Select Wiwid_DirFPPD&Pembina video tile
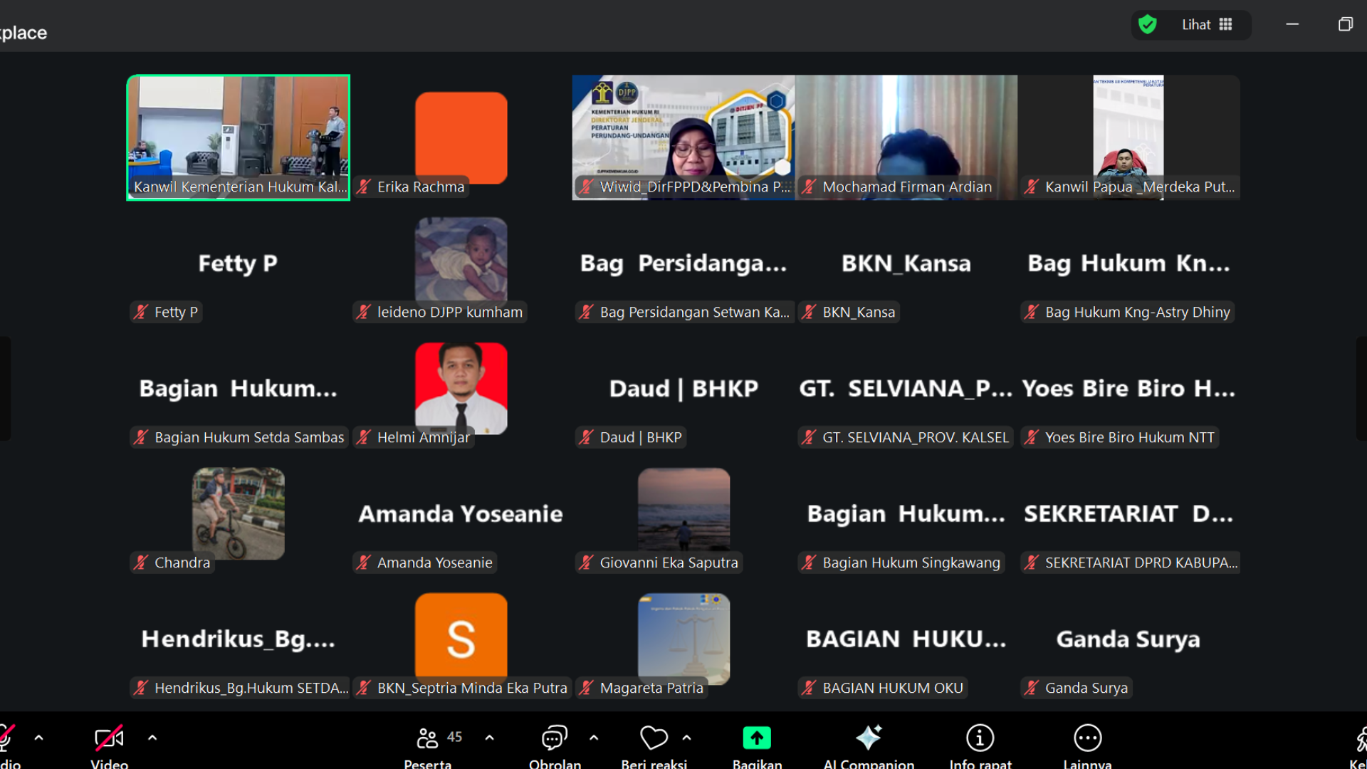Screen dimensions: 1367x769 point(683,137)
